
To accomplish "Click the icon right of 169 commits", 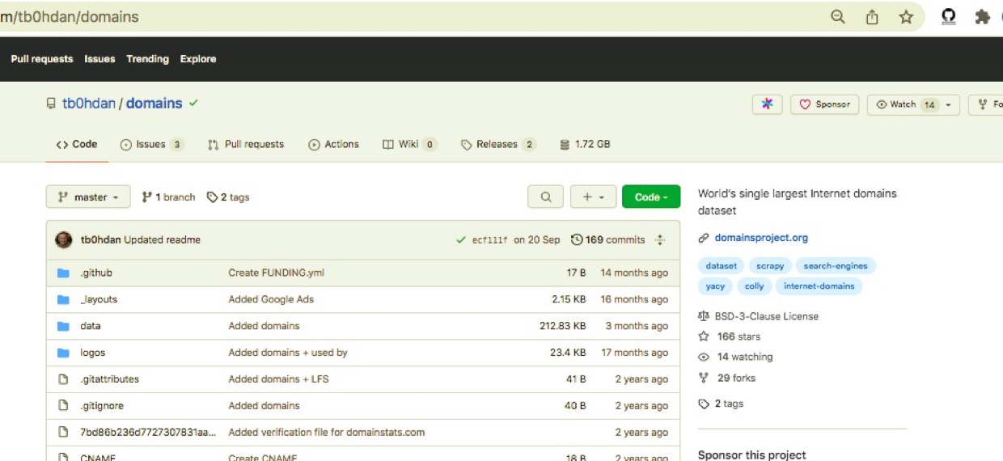I will [x=660, y=239].
